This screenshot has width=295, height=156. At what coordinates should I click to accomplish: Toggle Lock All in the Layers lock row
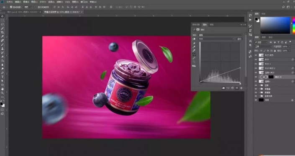(x=275, y=51)
